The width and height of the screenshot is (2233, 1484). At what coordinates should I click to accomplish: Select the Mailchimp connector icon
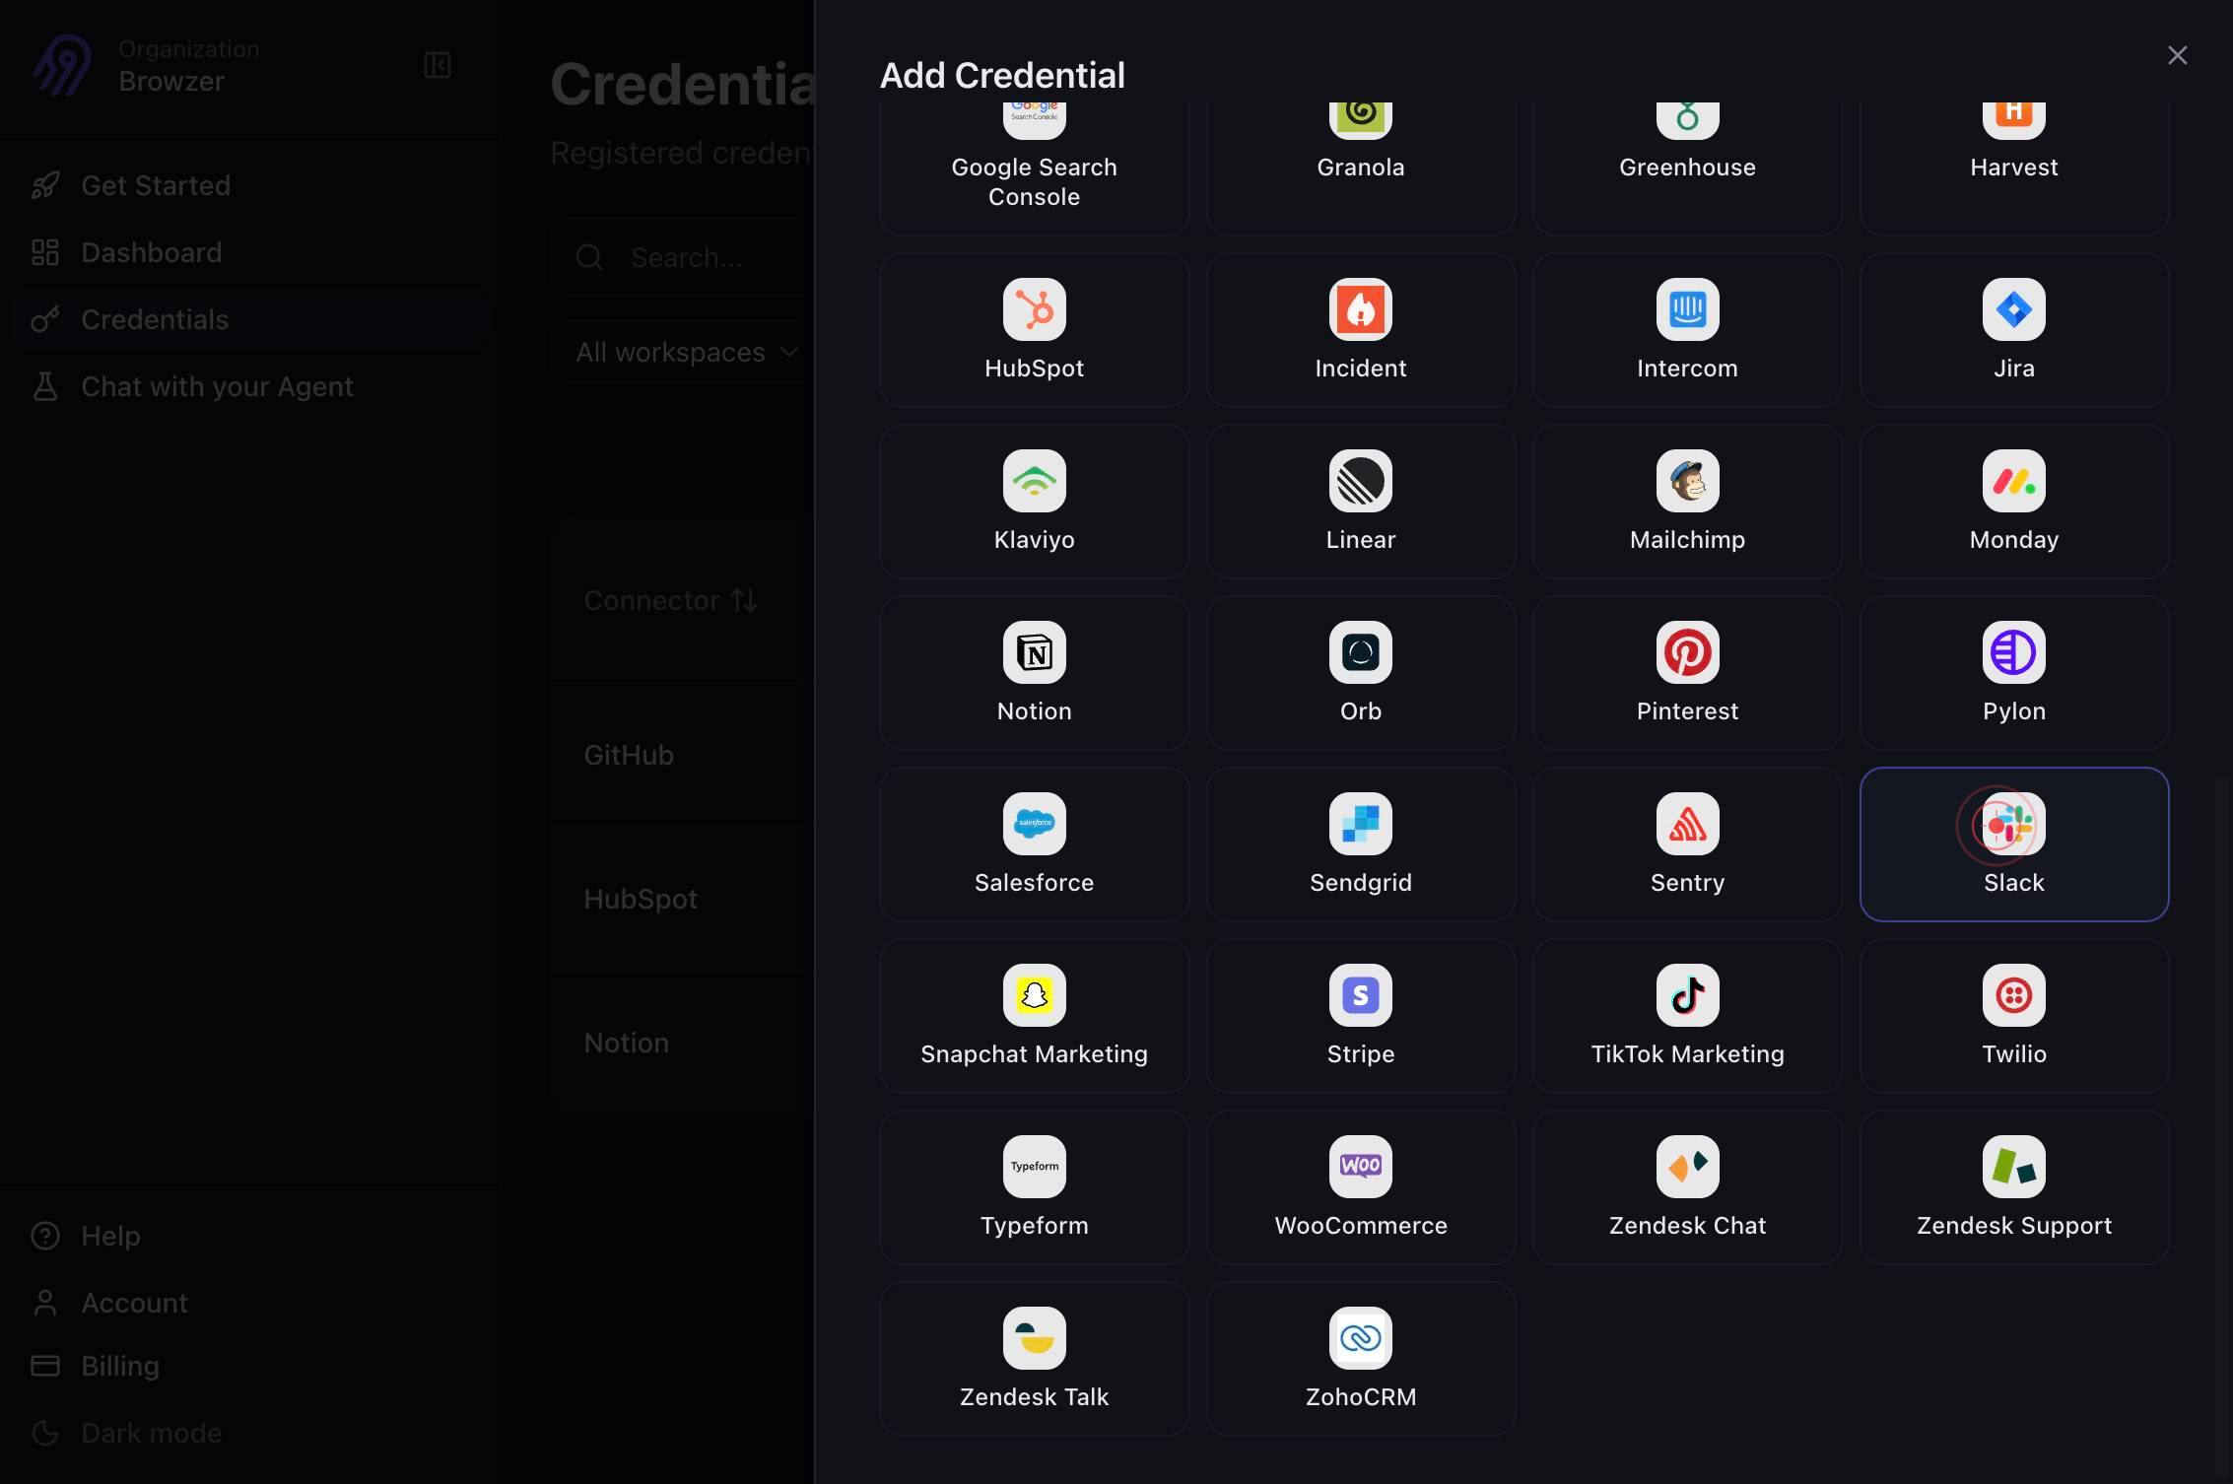pos(1687,481)
